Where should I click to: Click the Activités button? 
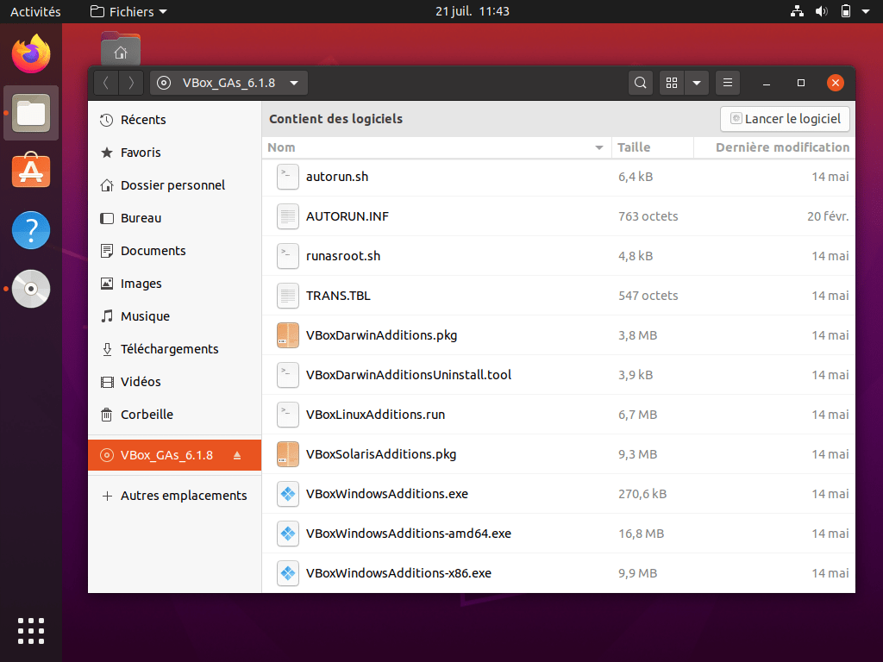tap(35, 11)
